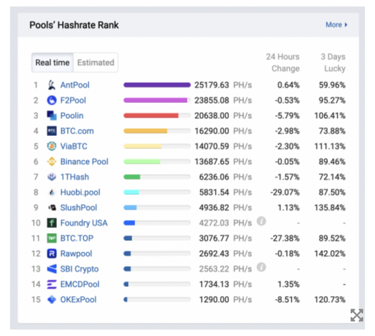This screenshot has height=336, width=375.
Task: Click the 142.02% lucky value for Rawpool
Action: (x=330, y=253)
